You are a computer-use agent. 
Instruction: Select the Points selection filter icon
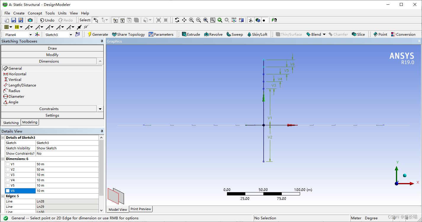coord(115,20)
